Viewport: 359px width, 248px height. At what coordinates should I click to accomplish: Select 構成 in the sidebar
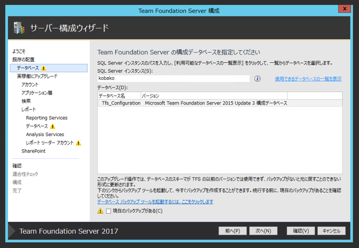[x=17, y=183]
